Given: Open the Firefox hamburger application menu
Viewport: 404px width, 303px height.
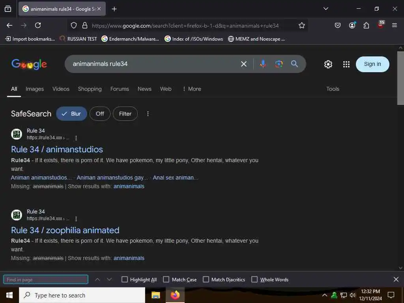Looking at the screenshot, I should (394, 25).
